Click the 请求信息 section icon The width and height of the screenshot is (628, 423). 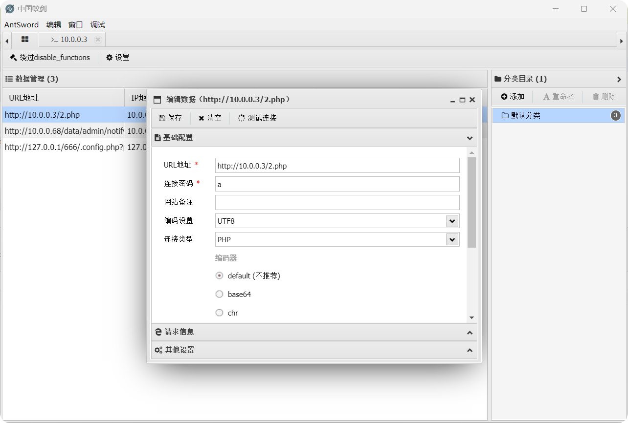click(158, 332)
